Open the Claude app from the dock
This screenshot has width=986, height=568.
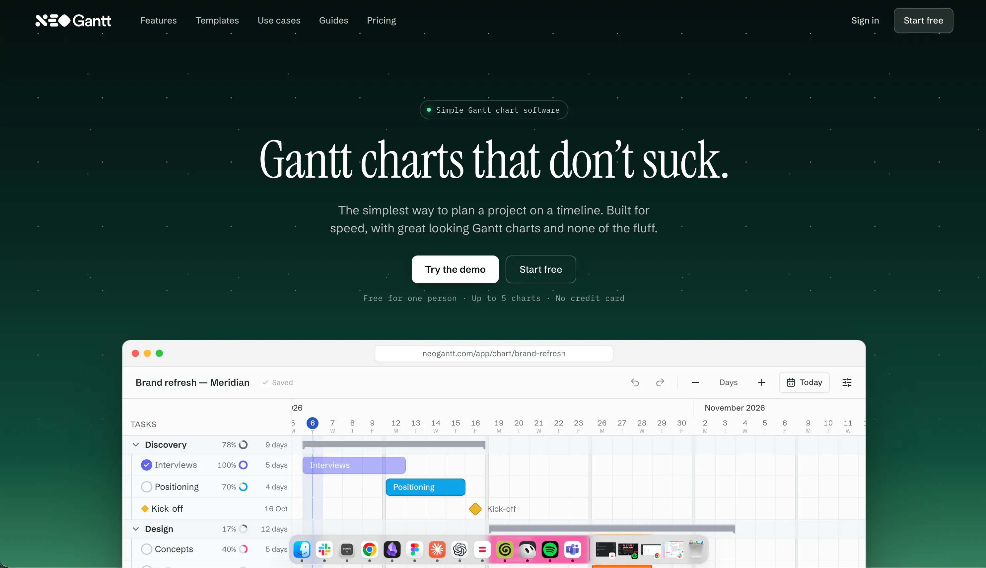click(437, 550)
